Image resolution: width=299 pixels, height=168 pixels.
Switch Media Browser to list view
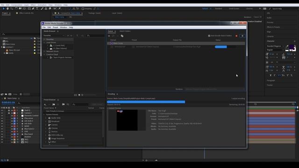point(75,95)
